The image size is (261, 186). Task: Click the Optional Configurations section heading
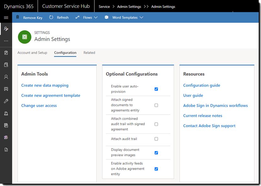click(132, 74)
